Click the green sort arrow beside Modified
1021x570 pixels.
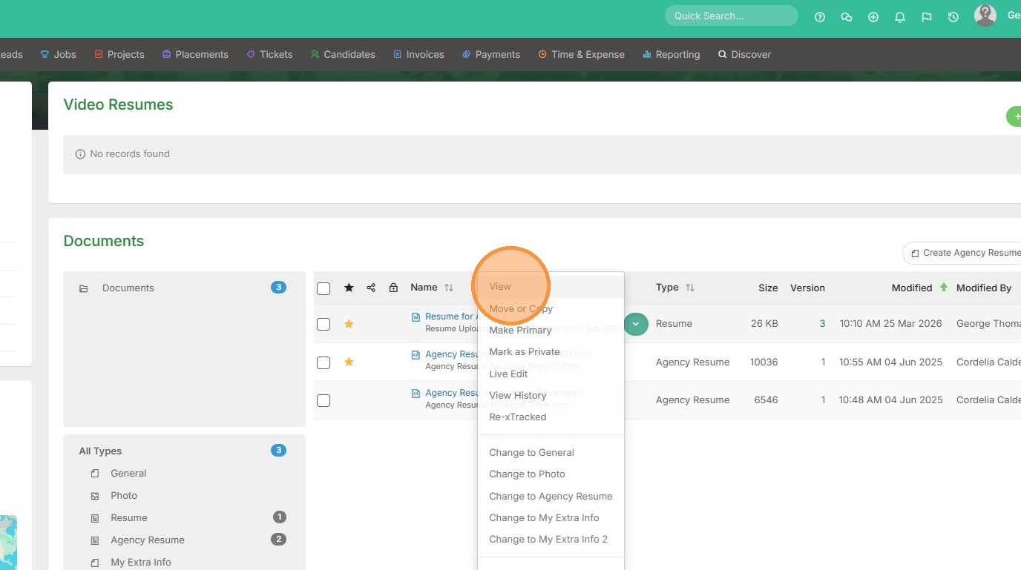(944, 287)
